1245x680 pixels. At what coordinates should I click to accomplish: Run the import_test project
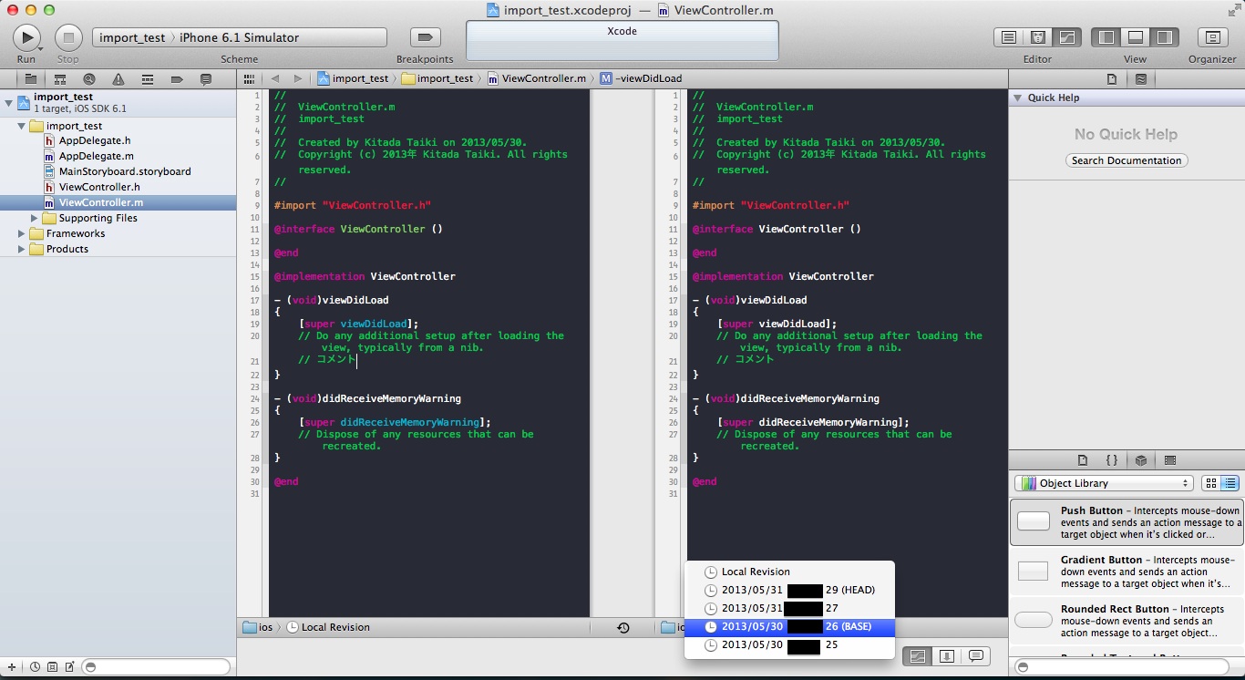pos(26,37)
